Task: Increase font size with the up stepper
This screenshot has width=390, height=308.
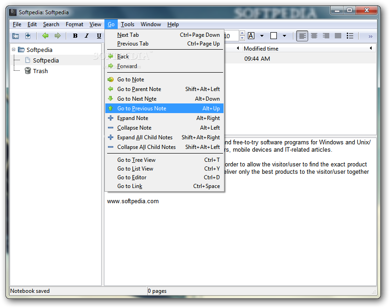Action: (x=242, y=33)
